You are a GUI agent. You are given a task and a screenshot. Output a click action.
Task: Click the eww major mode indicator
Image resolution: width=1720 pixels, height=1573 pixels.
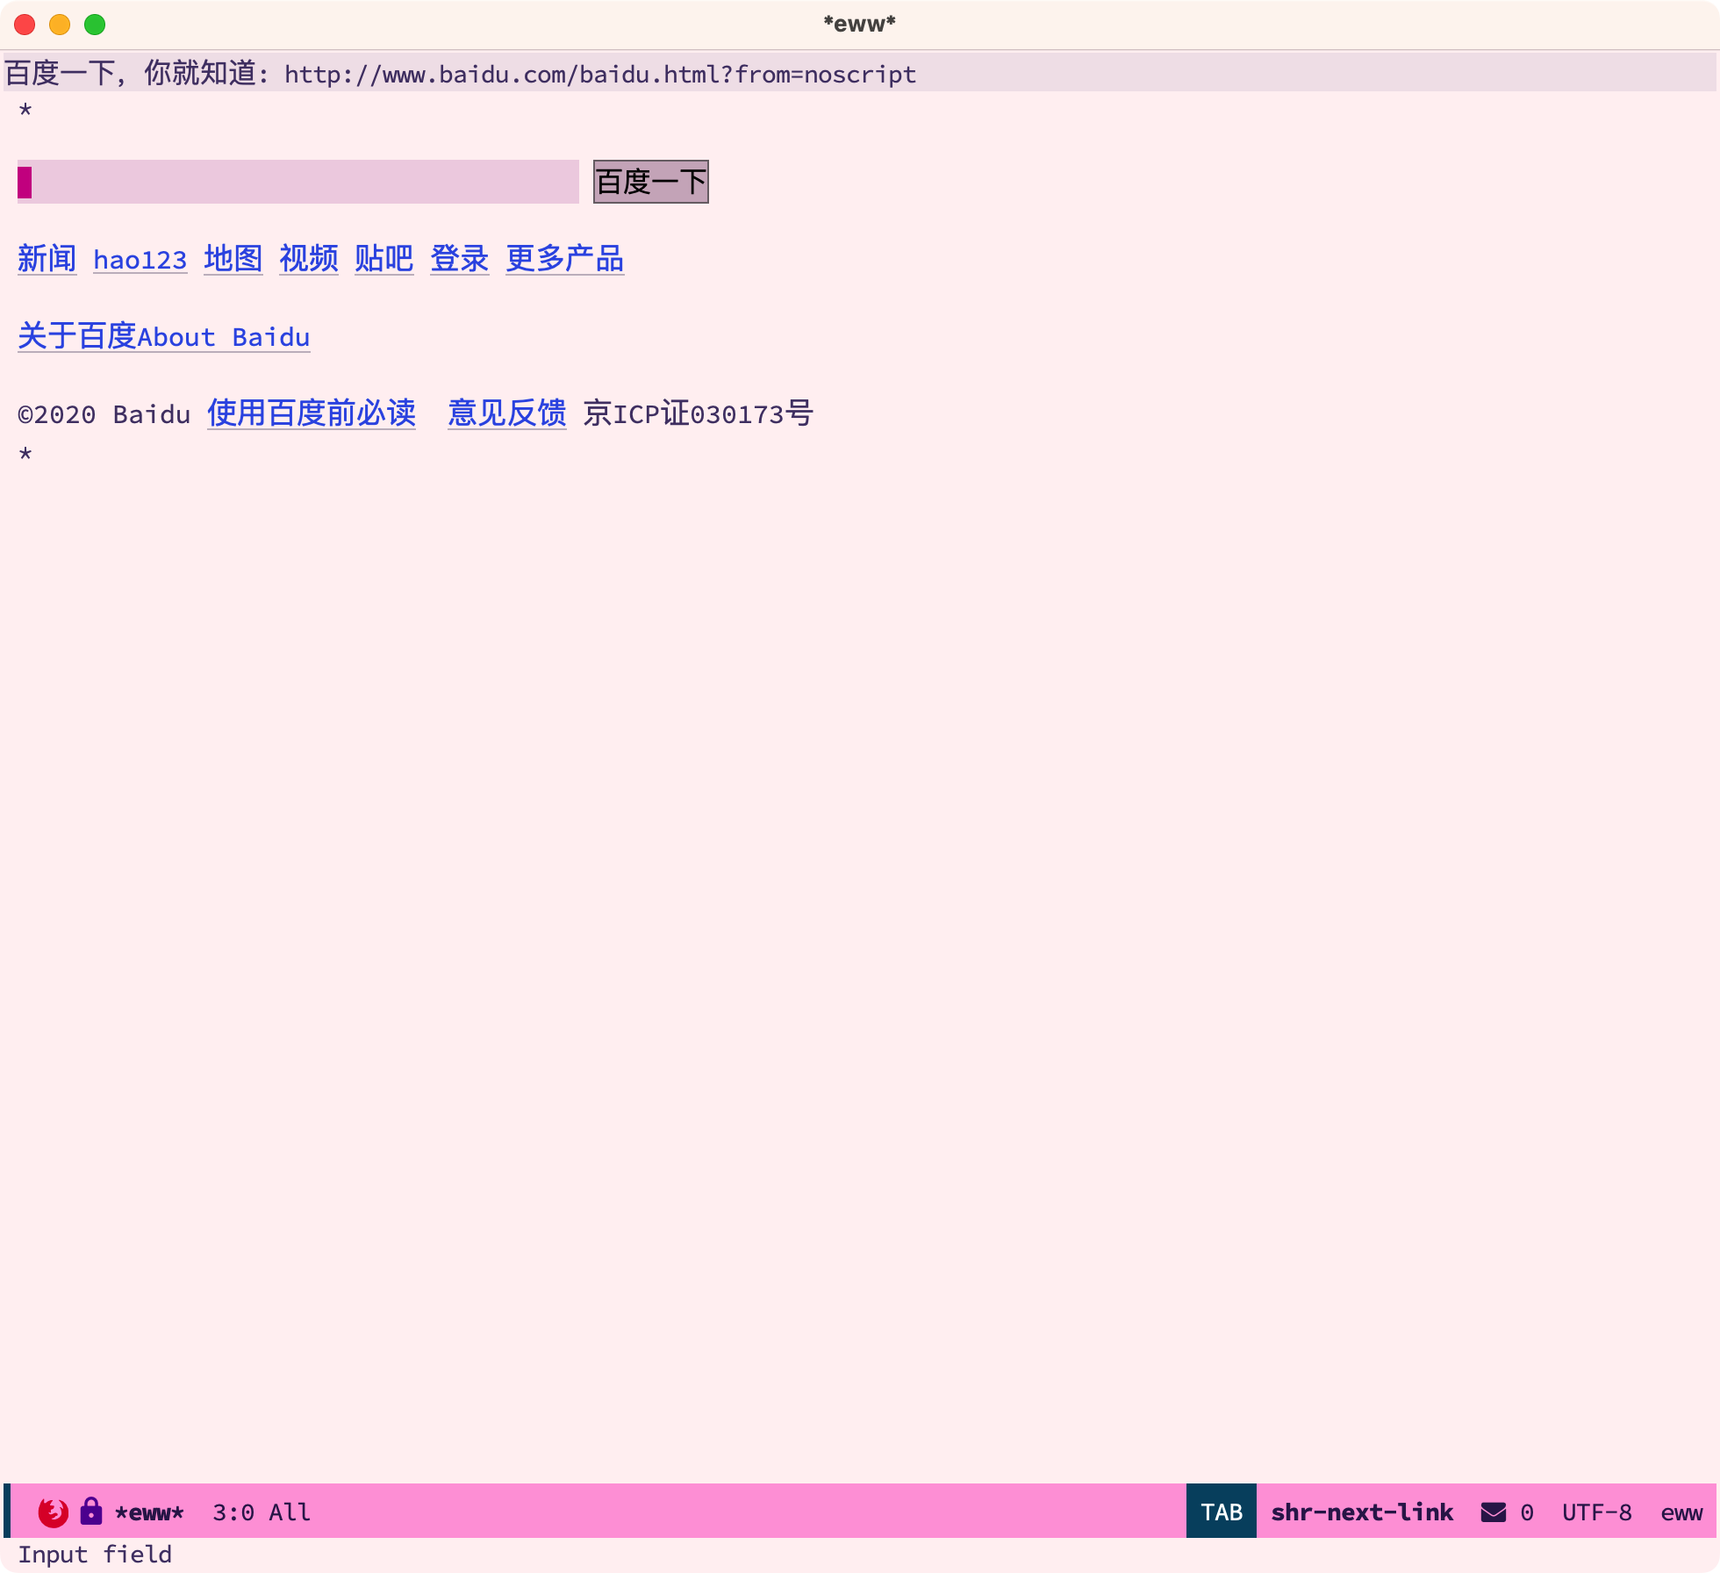point(1681,1512)
